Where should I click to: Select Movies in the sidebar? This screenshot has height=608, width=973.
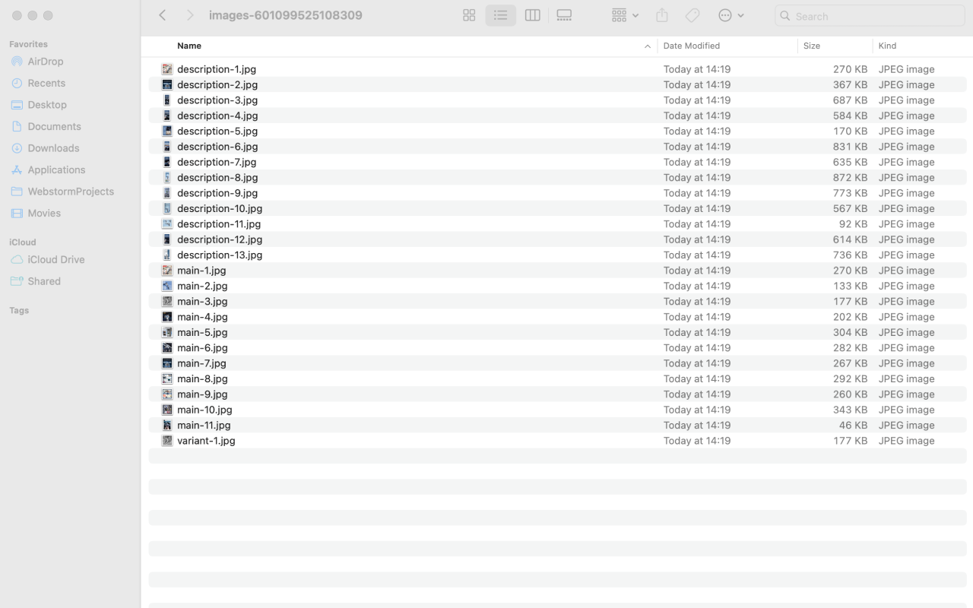click(x=44, y=214)
